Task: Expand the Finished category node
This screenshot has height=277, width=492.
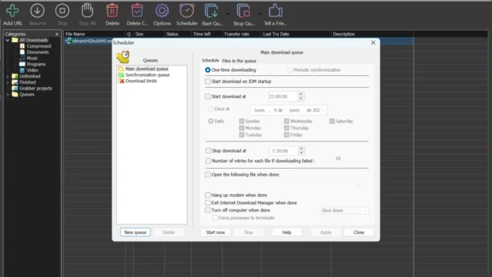Action: (x=8, y=82)
